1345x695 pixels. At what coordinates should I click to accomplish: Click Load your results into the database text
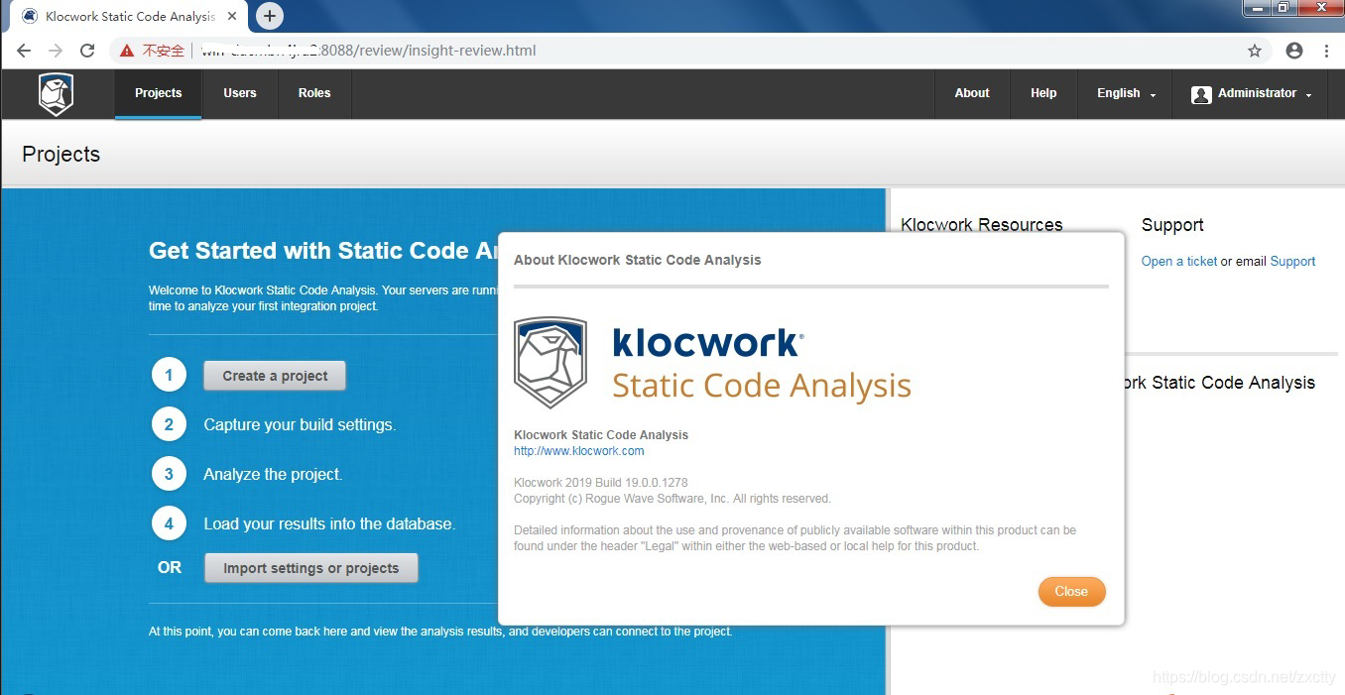pos(329,523)
